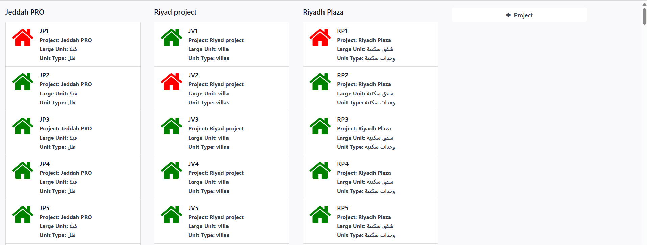Open the RP2 unit title
The width and height of the screenshot is (647, 245).
342,75
